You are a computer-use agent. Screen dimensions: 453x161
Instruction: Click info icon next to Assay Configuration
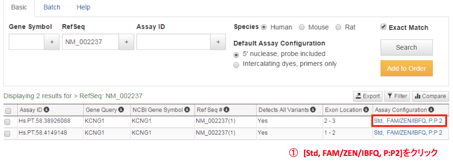[431, 110]
